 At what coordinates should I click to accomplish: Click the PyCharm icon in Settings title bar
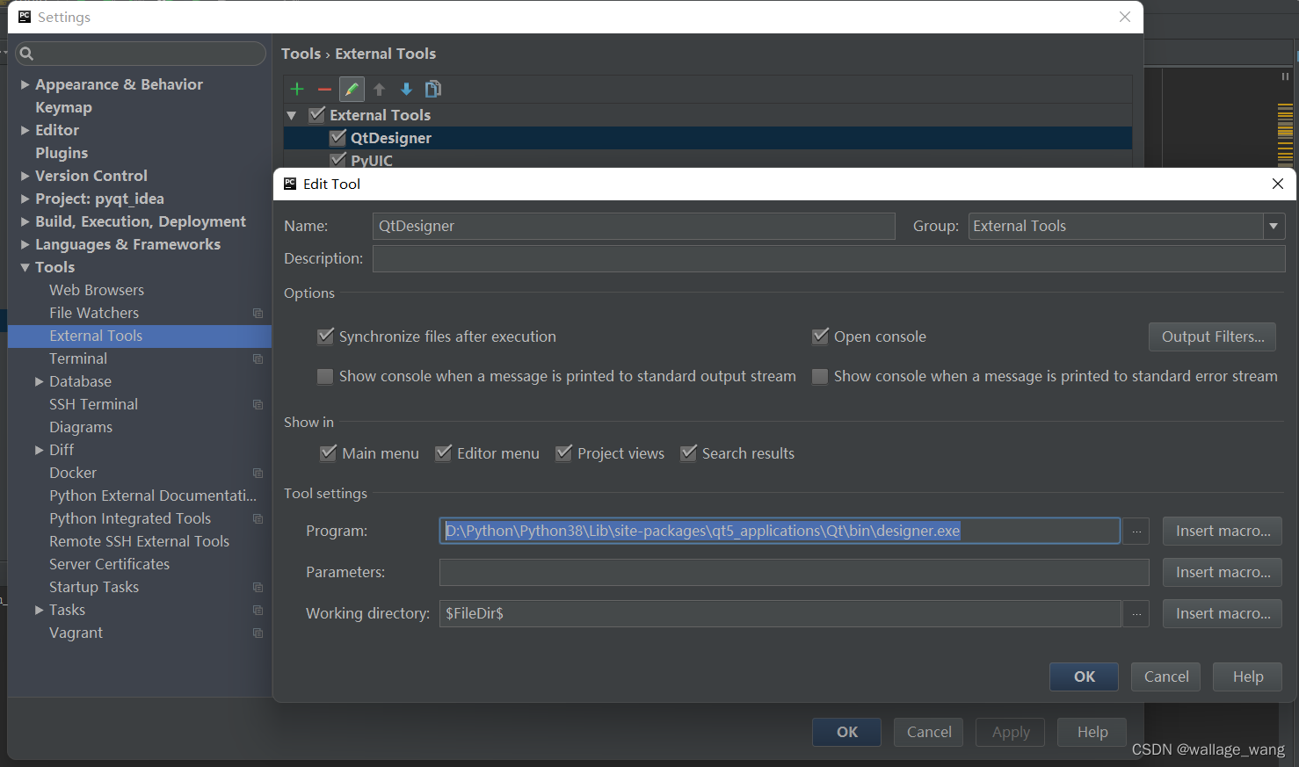pyautogui.click(x=25, y=17)
